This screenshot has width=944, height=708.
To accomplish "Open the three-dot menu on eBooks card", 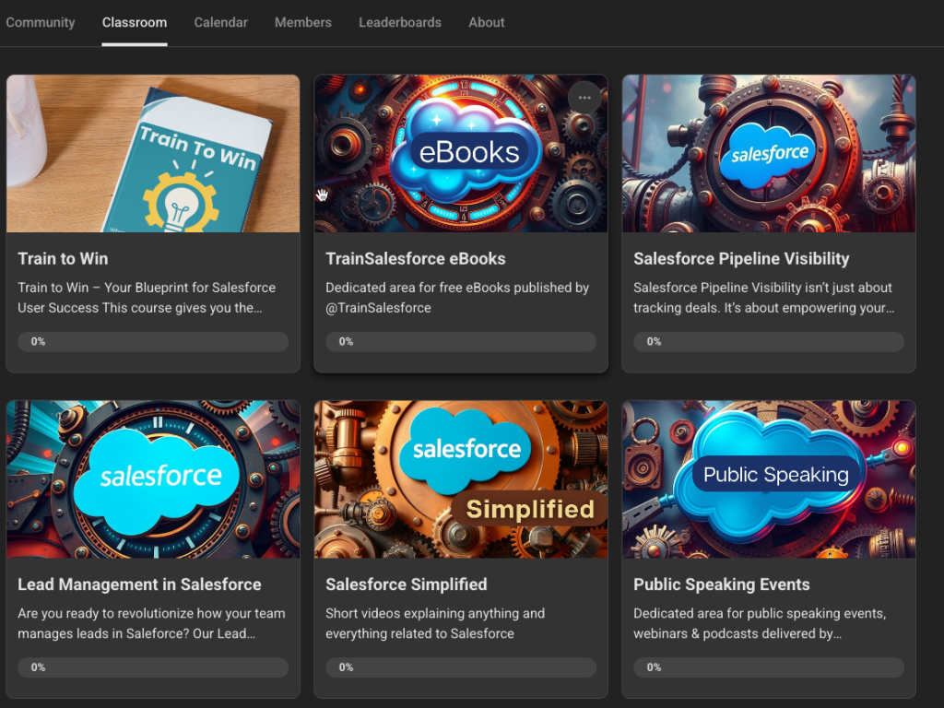I will point(584,98).
